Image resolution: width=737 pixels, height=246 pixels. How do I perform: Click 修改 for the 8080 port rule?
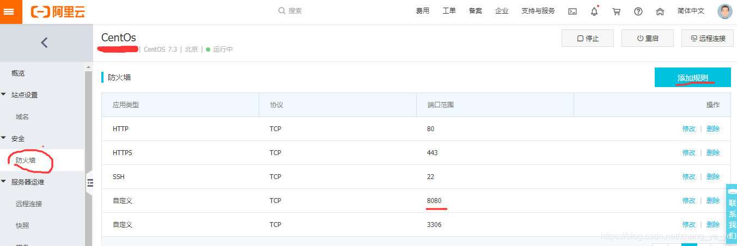689,201
